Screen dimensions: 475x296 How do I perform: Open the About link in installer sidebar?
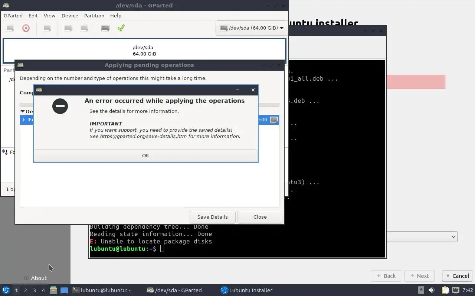click(x=35, y=278)
